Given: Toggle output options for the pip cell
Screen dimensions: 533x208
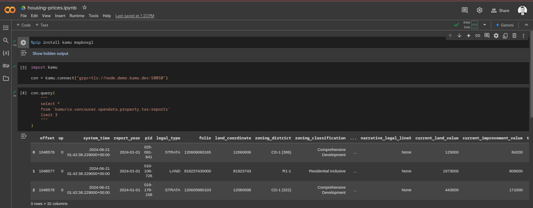Looking at the screenshot, I should [24, 53].
